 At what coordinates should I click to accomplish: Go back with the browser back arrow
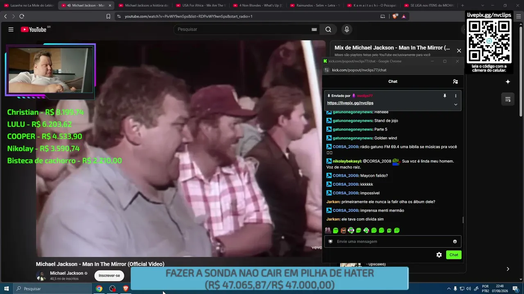pyautogui.click(x=5, y=16)
